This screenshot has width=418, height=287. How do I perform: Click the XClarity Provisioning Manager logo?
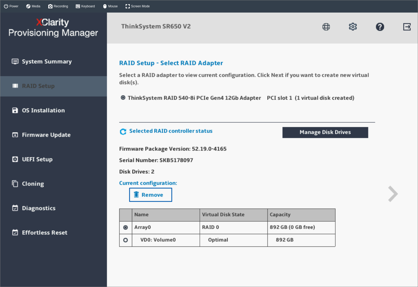[x=53, y=27]
